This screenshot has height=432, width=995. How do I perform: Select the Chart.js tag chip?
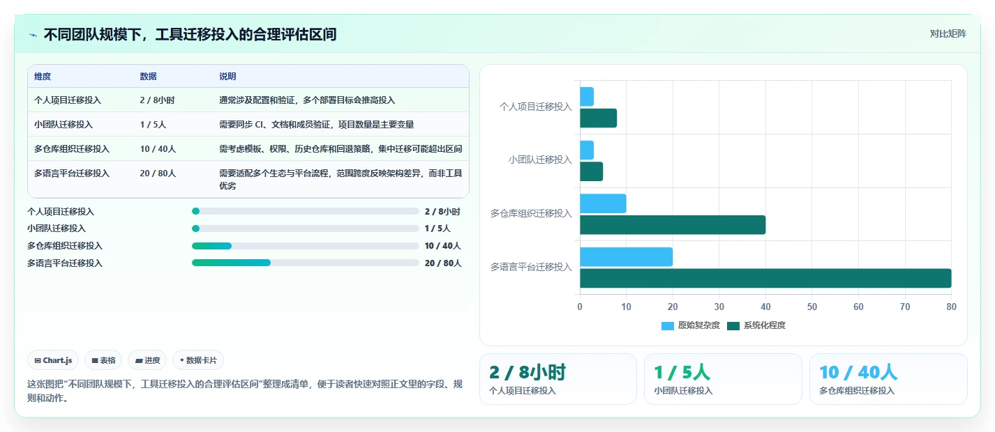click(x=54, y=360)
